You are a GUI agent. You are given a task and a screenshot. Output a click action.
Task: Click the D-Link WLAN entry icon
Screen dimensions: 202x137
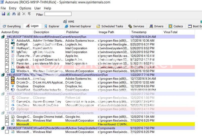[x=13, y=83]
